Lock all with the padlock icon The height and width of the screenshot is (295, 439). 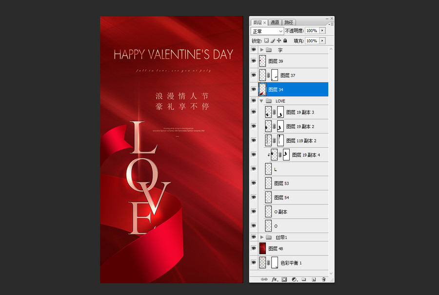[x=285, y=40]
